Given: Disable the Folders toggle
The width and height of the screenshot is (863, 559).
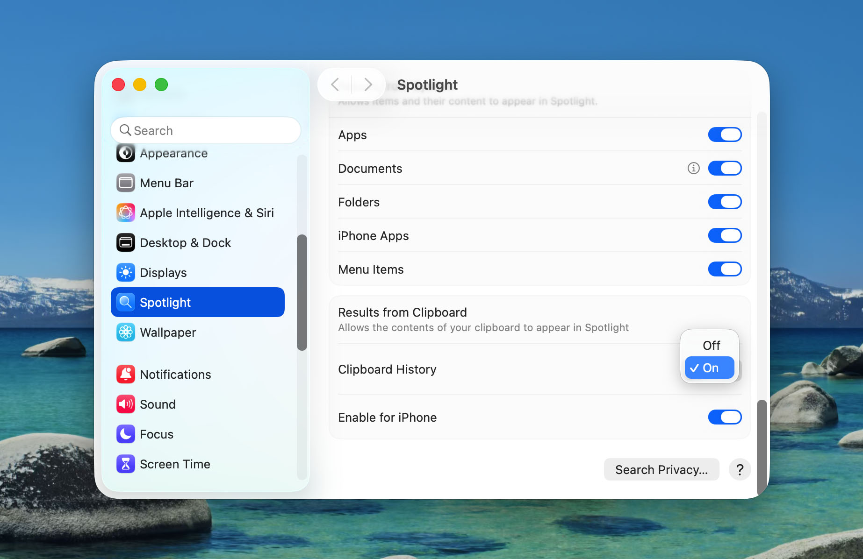Looking at the screenshot, I should point(725,202).
